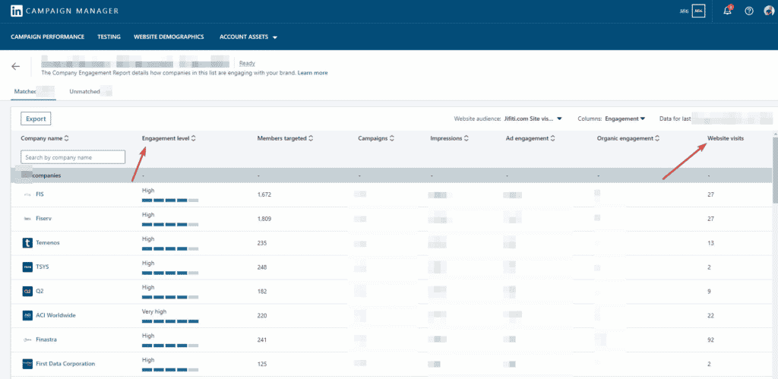Screen dimensions: 778x379
Task: Click the Finastra engagement level bar
Action: pyautogui.click(x=170, y=346)
